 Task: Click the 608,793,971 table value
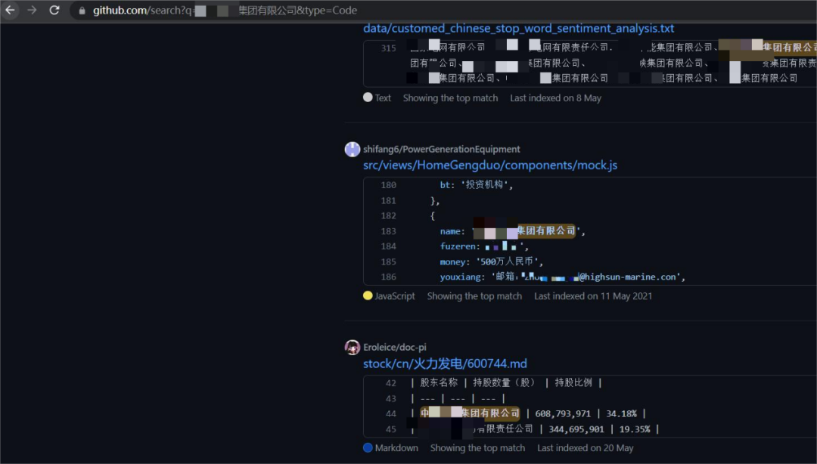point(563,413)
